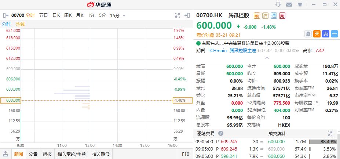Click the highlighted 600.000 price axis label

tap(11, 100)
